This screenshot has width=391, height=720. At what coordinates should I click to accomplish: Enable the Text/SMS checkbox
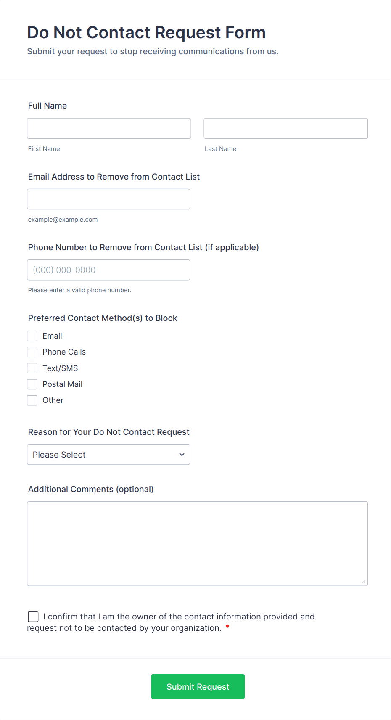32,368
